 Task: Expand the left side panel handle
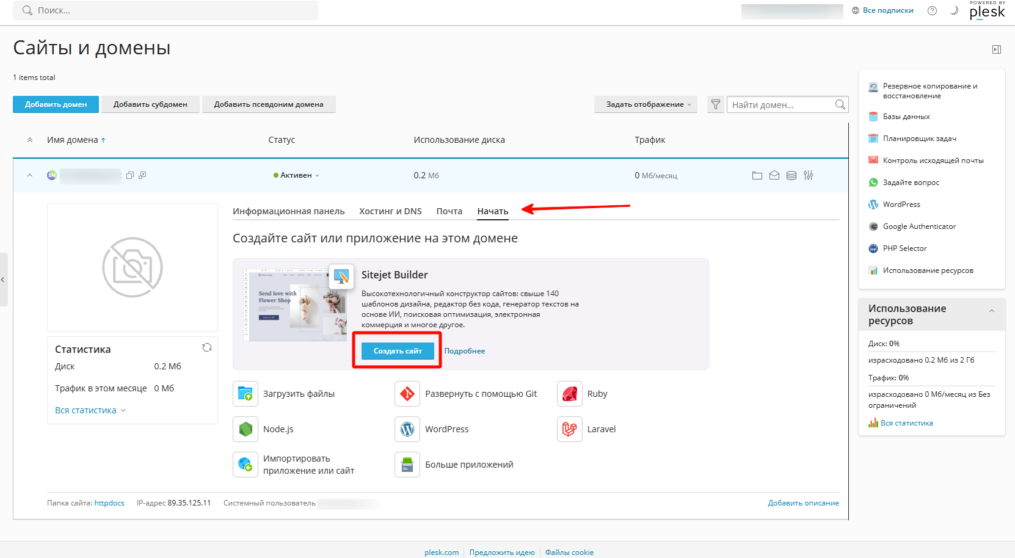(x=3, y=280)
